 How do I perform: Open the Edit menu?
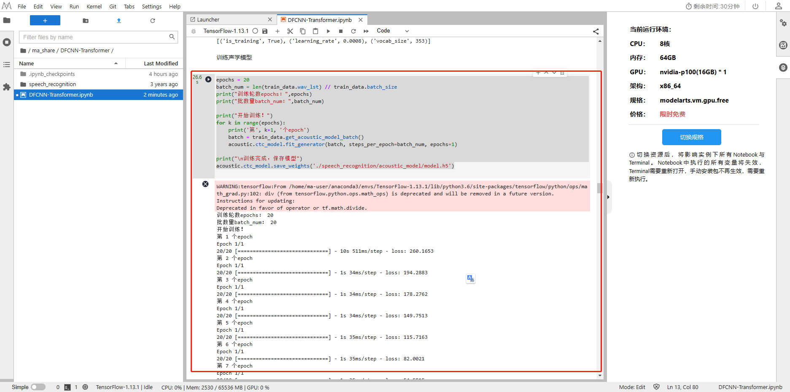click(38, 6)
